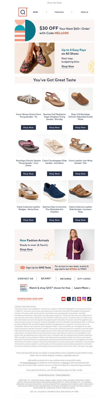Open QVC's X social icon
Image resolution: width=109 pixels, height=398 pixels.
[69, 299]
